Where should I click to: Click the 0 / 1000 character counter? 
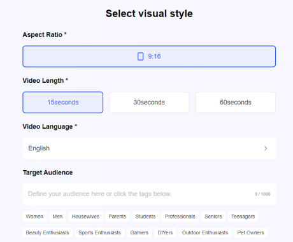point(262,194)
